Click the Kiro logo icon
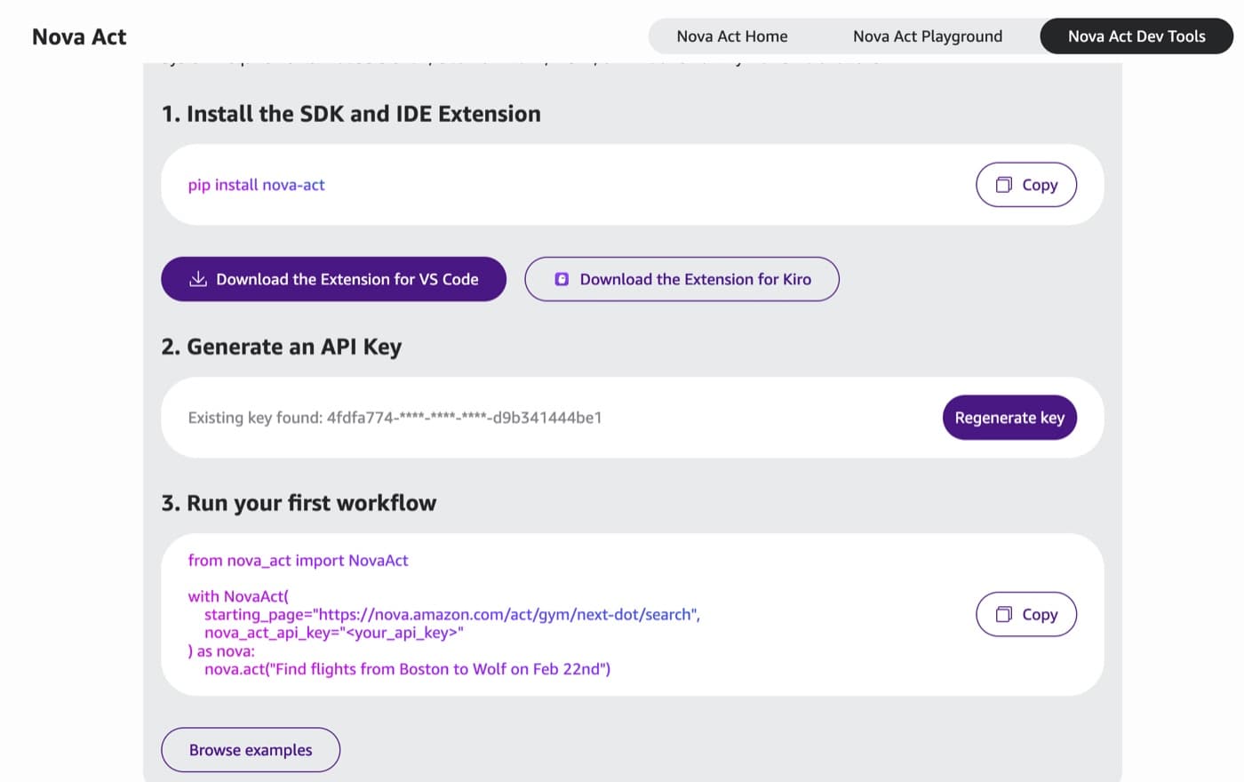 [562, 279]
